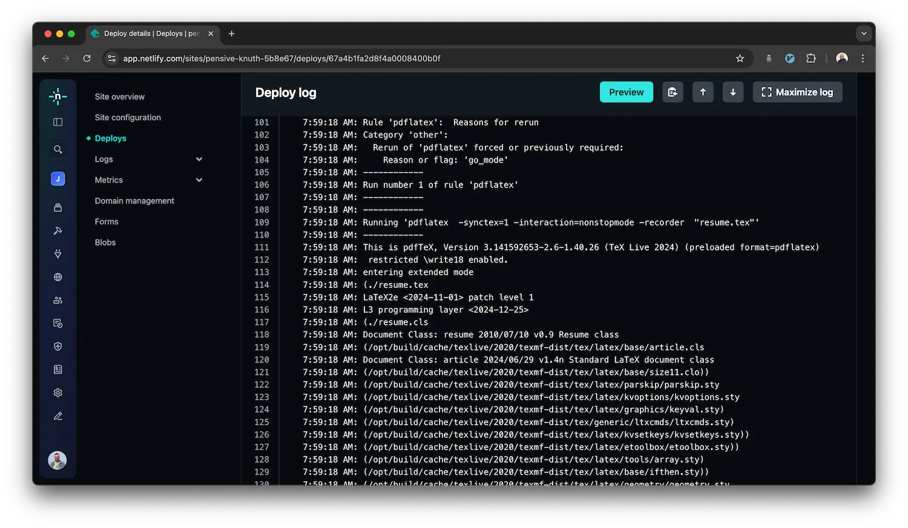Open Site configuration
Screen dimensions: 908x528
(128, 117)
